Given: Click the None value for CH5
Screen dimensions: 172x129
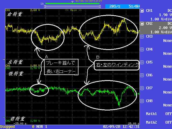Looking at the screenshot, I should [167, 67].
